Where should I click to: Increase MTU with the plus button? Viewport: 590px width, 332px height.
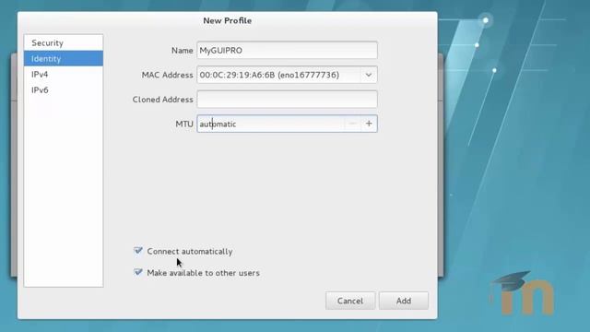pyautogui.click(x=369, y=124)
